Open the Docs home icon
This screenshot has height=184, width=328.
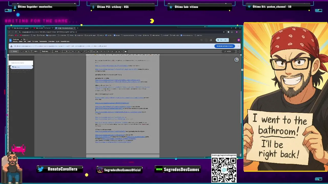(10, 40)
